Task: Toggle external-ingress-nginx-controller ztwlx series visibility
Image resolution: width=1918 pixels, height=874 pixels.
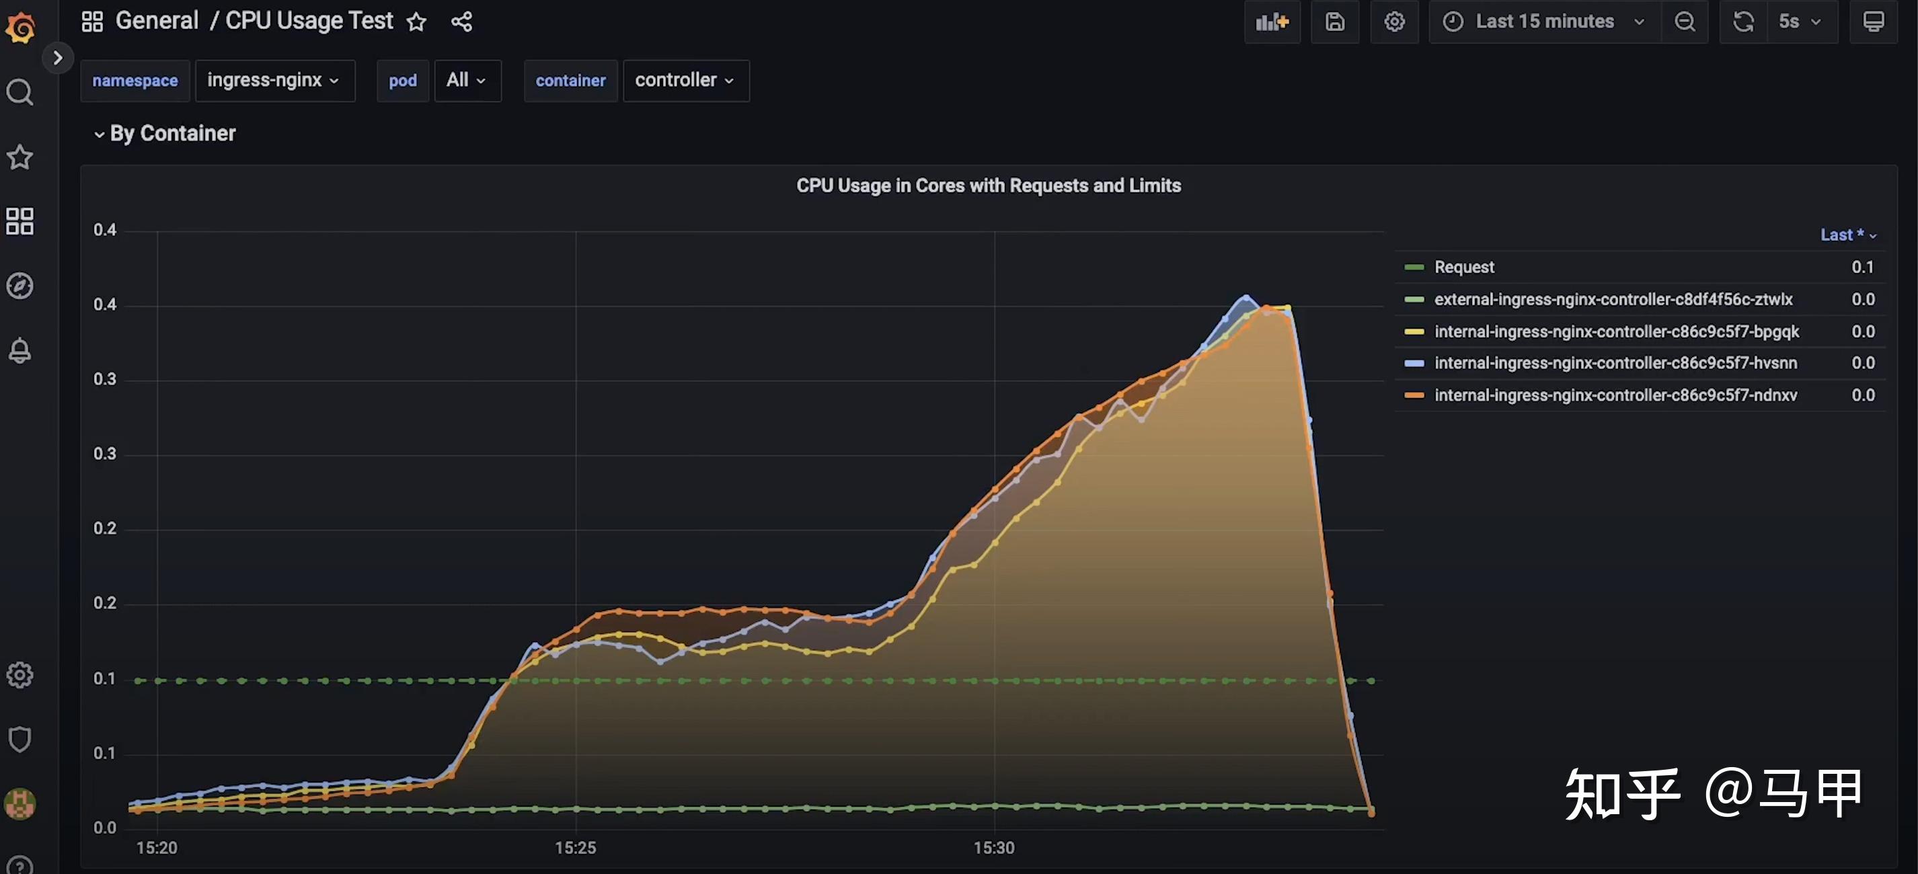Action: click(x=1613, y=299)
